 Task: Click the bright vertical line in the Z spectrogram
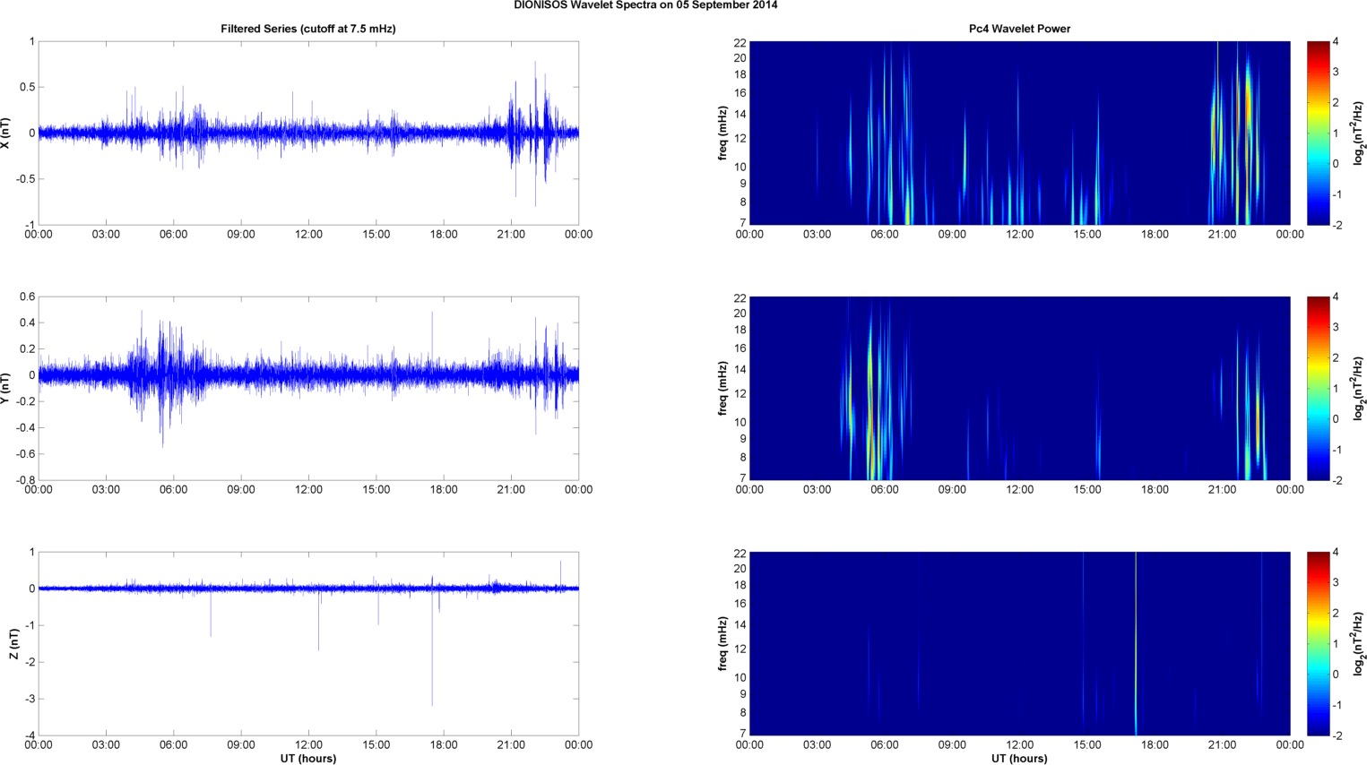1136,643
